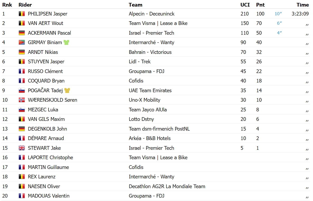Click the 10″ bonus for Philipsen
This screenshot has height=201, width=313.
(x=278, y=14)
